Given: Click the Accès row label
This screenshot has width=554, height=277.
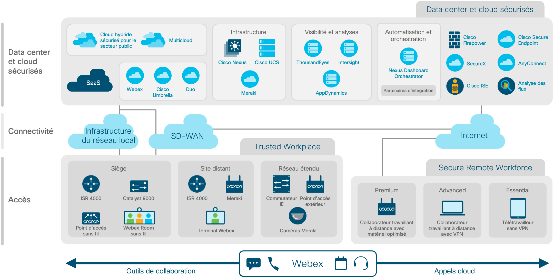Looking at the screenshot, I should tap(19, 200).
